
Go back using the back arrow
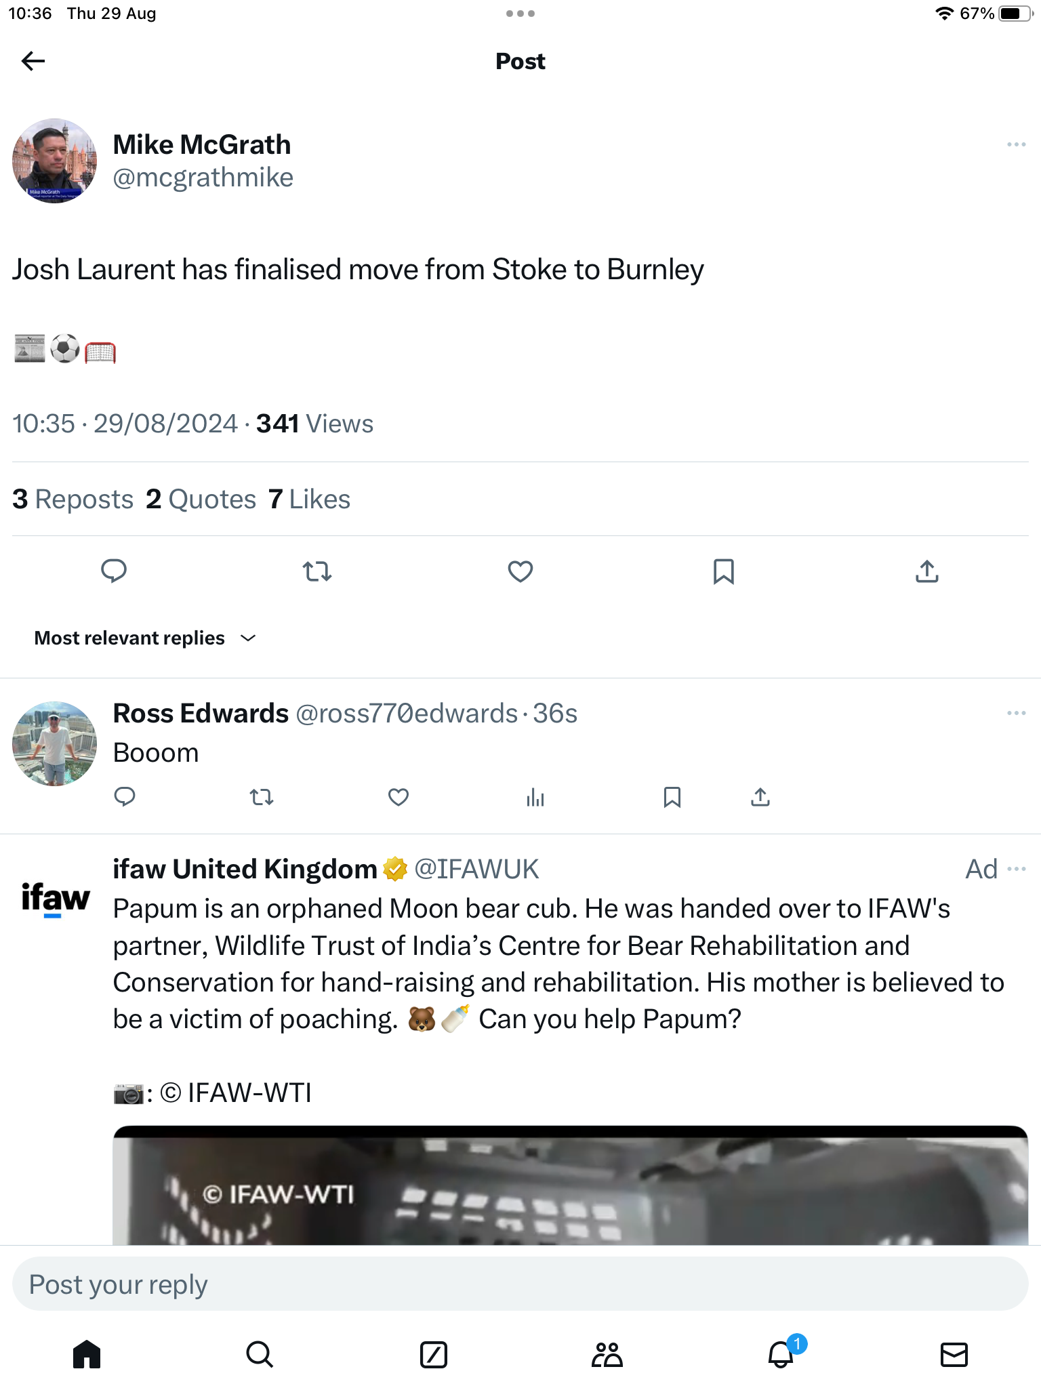[33, 61]
